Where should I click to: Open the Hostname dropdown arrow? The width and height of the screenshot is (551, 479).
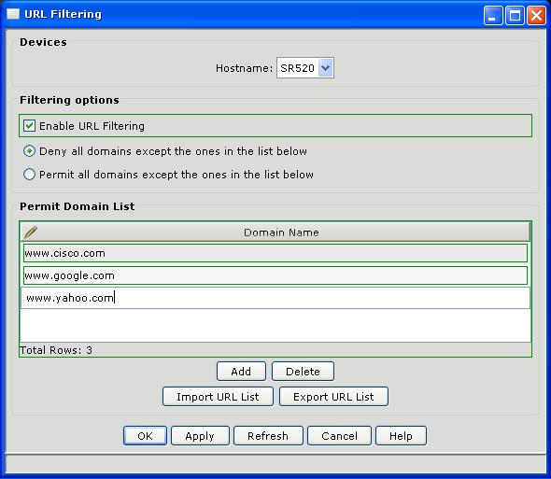326,68
